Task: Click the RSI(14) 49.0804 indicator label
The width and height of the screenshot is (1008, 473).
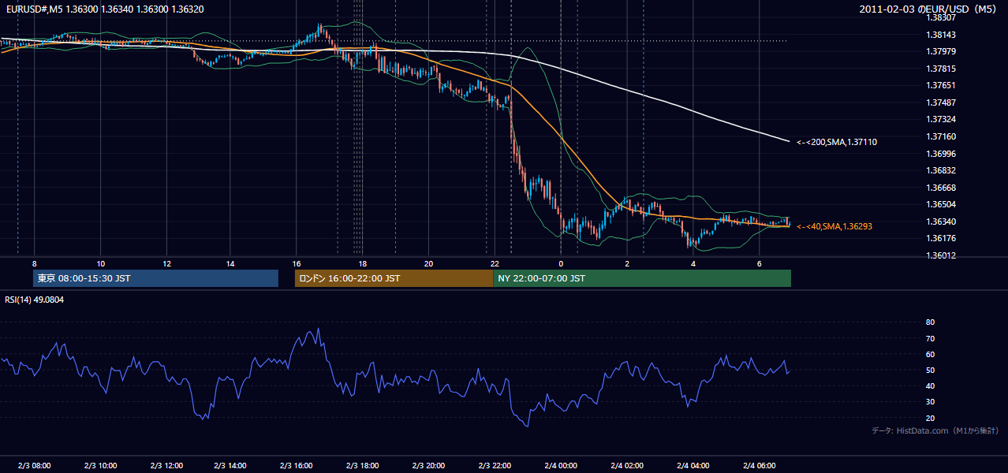Action: (33, 300)
